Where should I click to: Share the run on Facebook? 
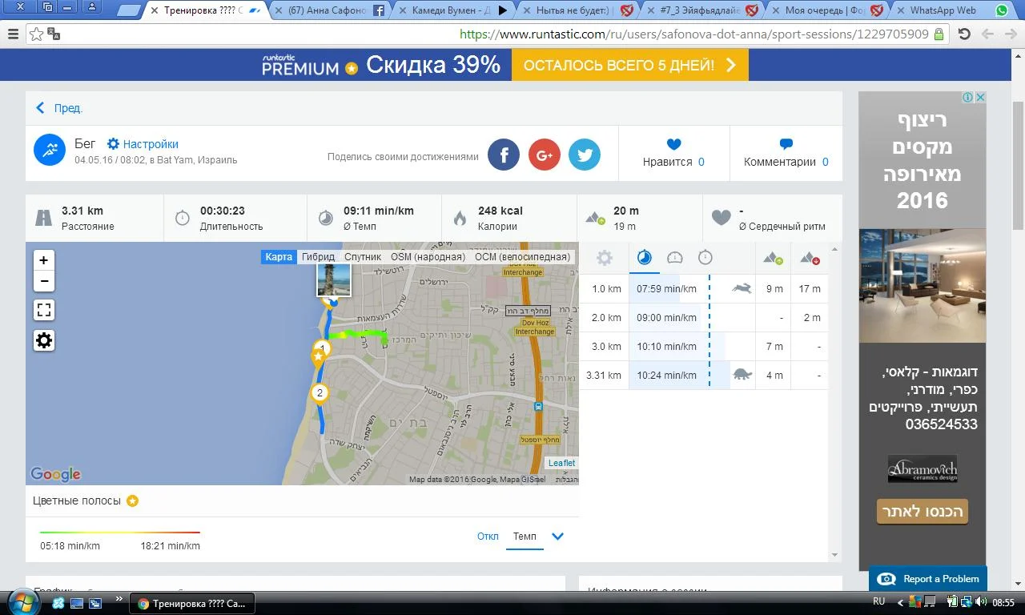[504, 155]
